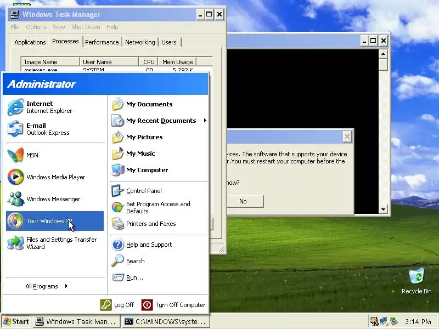Click the Task Manager title bar icon
The width and height of the screenshot is (439, 329).
click(x=15, y=14)
